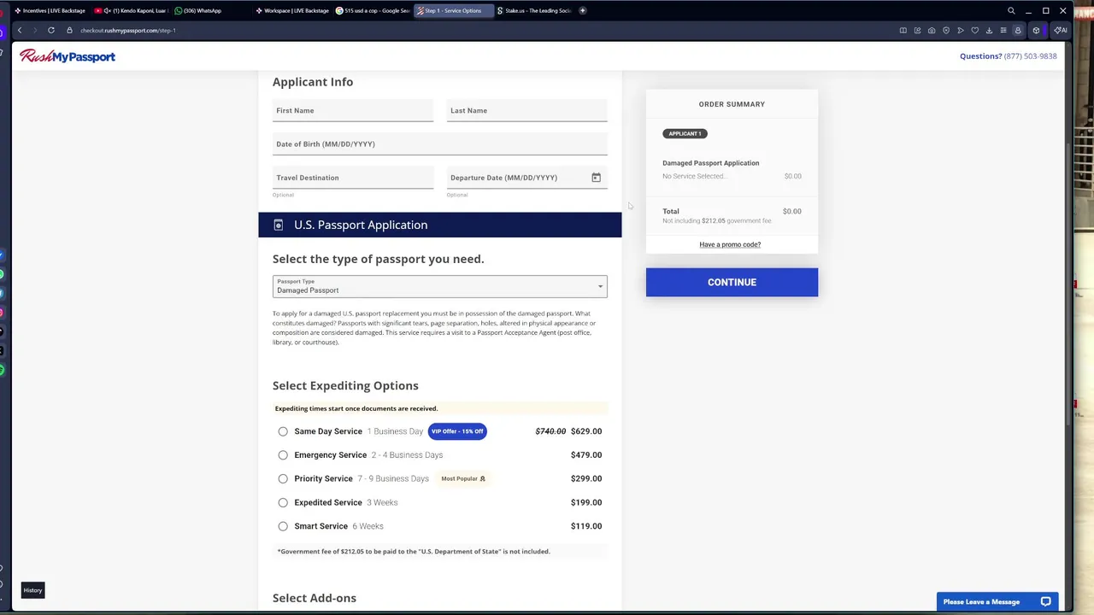The image size is (1094, 615).
Task: Switch to the Kendo Kaponi YouTube tab
Action: pyautogui.click(x=131, y=11)
